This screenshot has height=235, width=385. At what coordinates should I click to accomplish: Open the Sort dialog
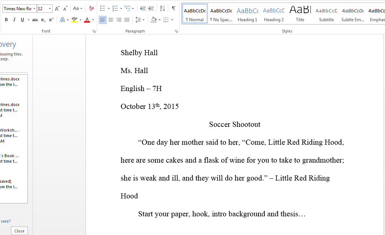(x=162, y=8)
